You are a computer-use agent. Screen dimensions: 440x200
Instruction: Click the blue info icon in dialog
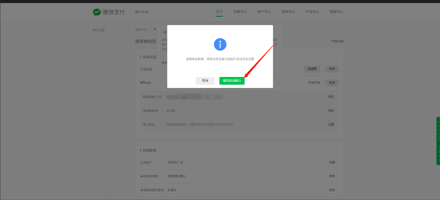pyautogui.click(x=220, y=44)
